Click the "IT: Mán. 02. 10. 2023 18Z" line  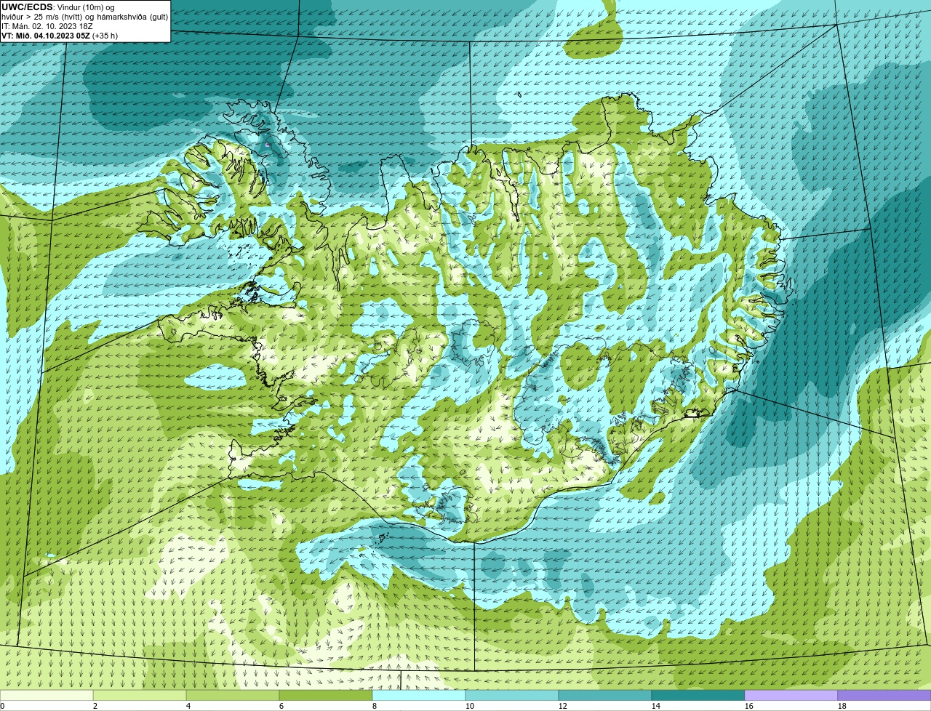point(47,26)
